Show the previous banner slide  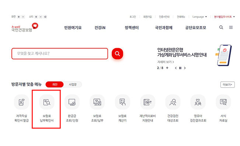pos(176,68)
